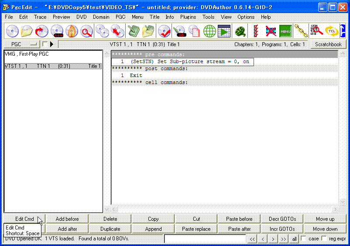Click the Append button
The height and width of the screenshot is (246, 350).
[153, 229]
